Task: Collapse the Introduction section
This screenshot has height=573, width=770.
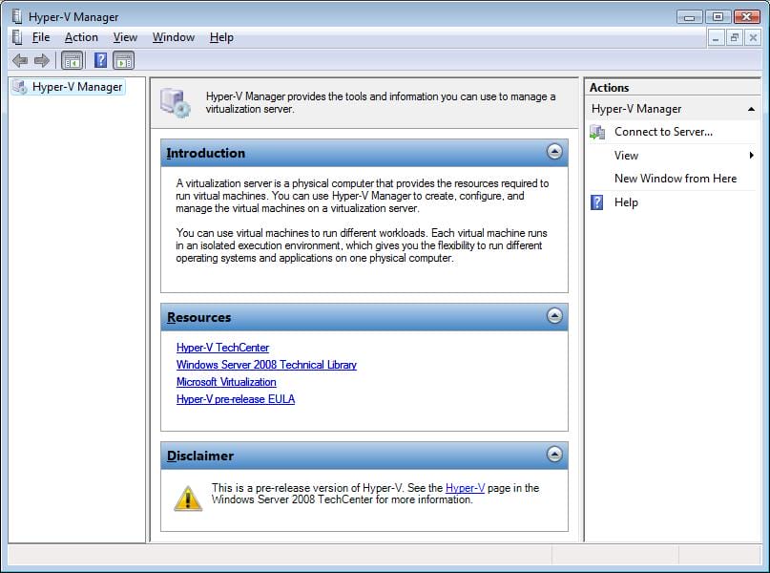Action: (x=554, y=151)
